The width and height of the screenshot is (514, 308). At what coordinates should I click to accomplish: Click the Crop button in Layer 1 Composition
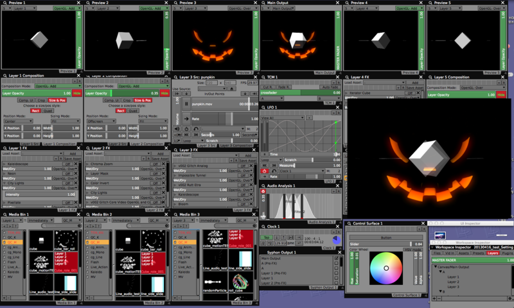tap(41, 100)
